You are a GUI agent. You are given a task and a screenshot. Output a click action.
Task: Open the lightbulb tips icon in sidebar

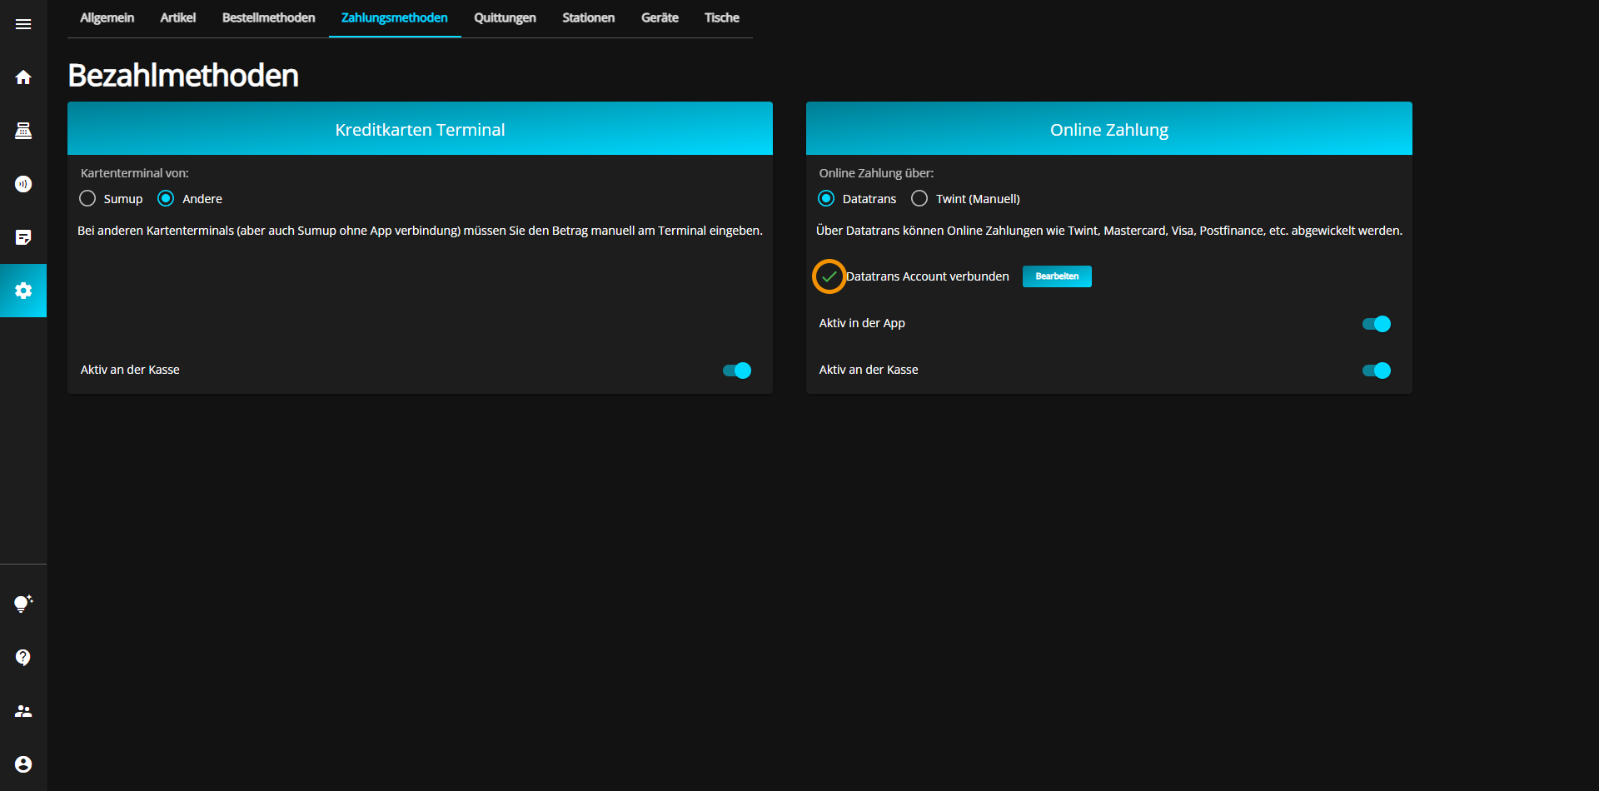click(x=23, y=604)
